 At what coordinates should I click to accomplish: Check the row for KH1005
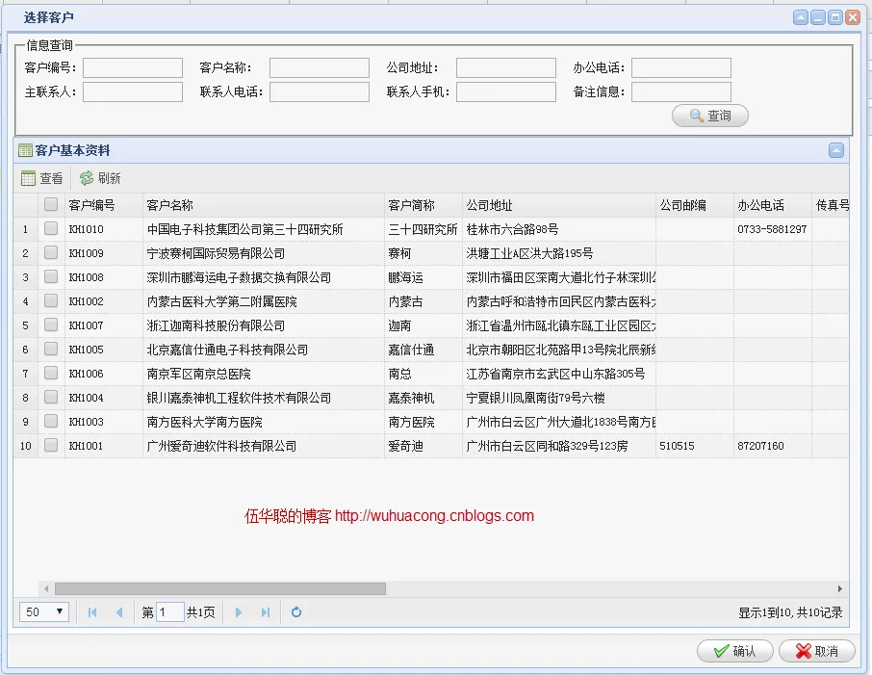pyautogui.click(x=51, y=349)
